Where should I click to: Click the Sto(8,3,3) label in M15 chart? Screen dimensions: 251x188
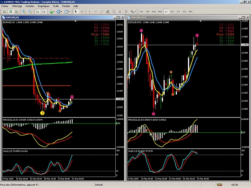click(132, 151)
